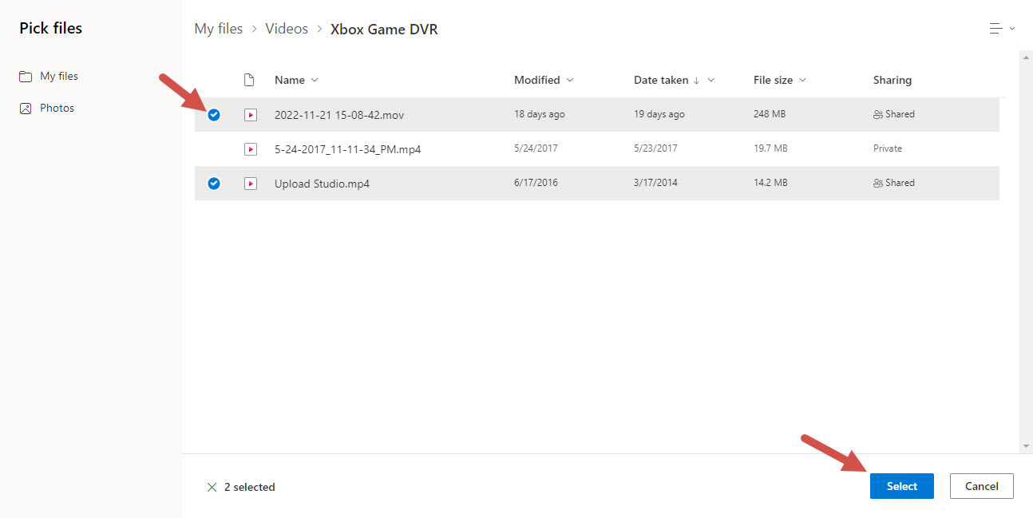
Task: Open the Name column sort dropdown
Action: tap(315, 80)
